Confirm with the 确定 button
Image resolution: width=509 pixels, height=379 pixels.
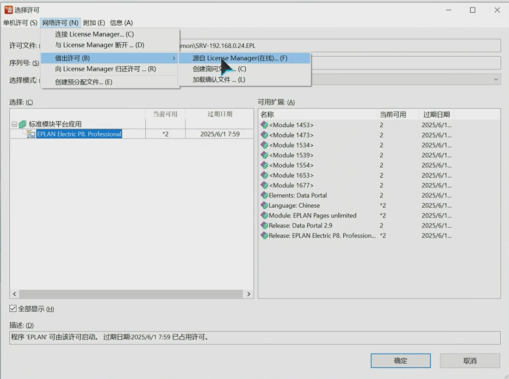click(x=401, y=361)
